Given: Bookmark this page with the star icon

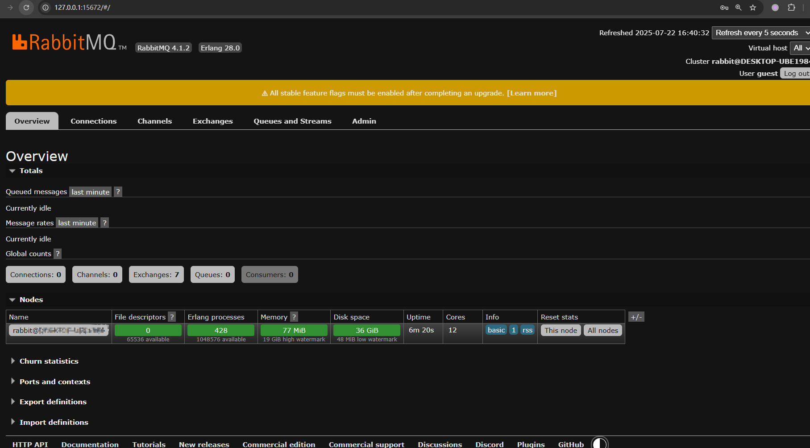Looking at the screenshot, I should click(x=753, y=8).
